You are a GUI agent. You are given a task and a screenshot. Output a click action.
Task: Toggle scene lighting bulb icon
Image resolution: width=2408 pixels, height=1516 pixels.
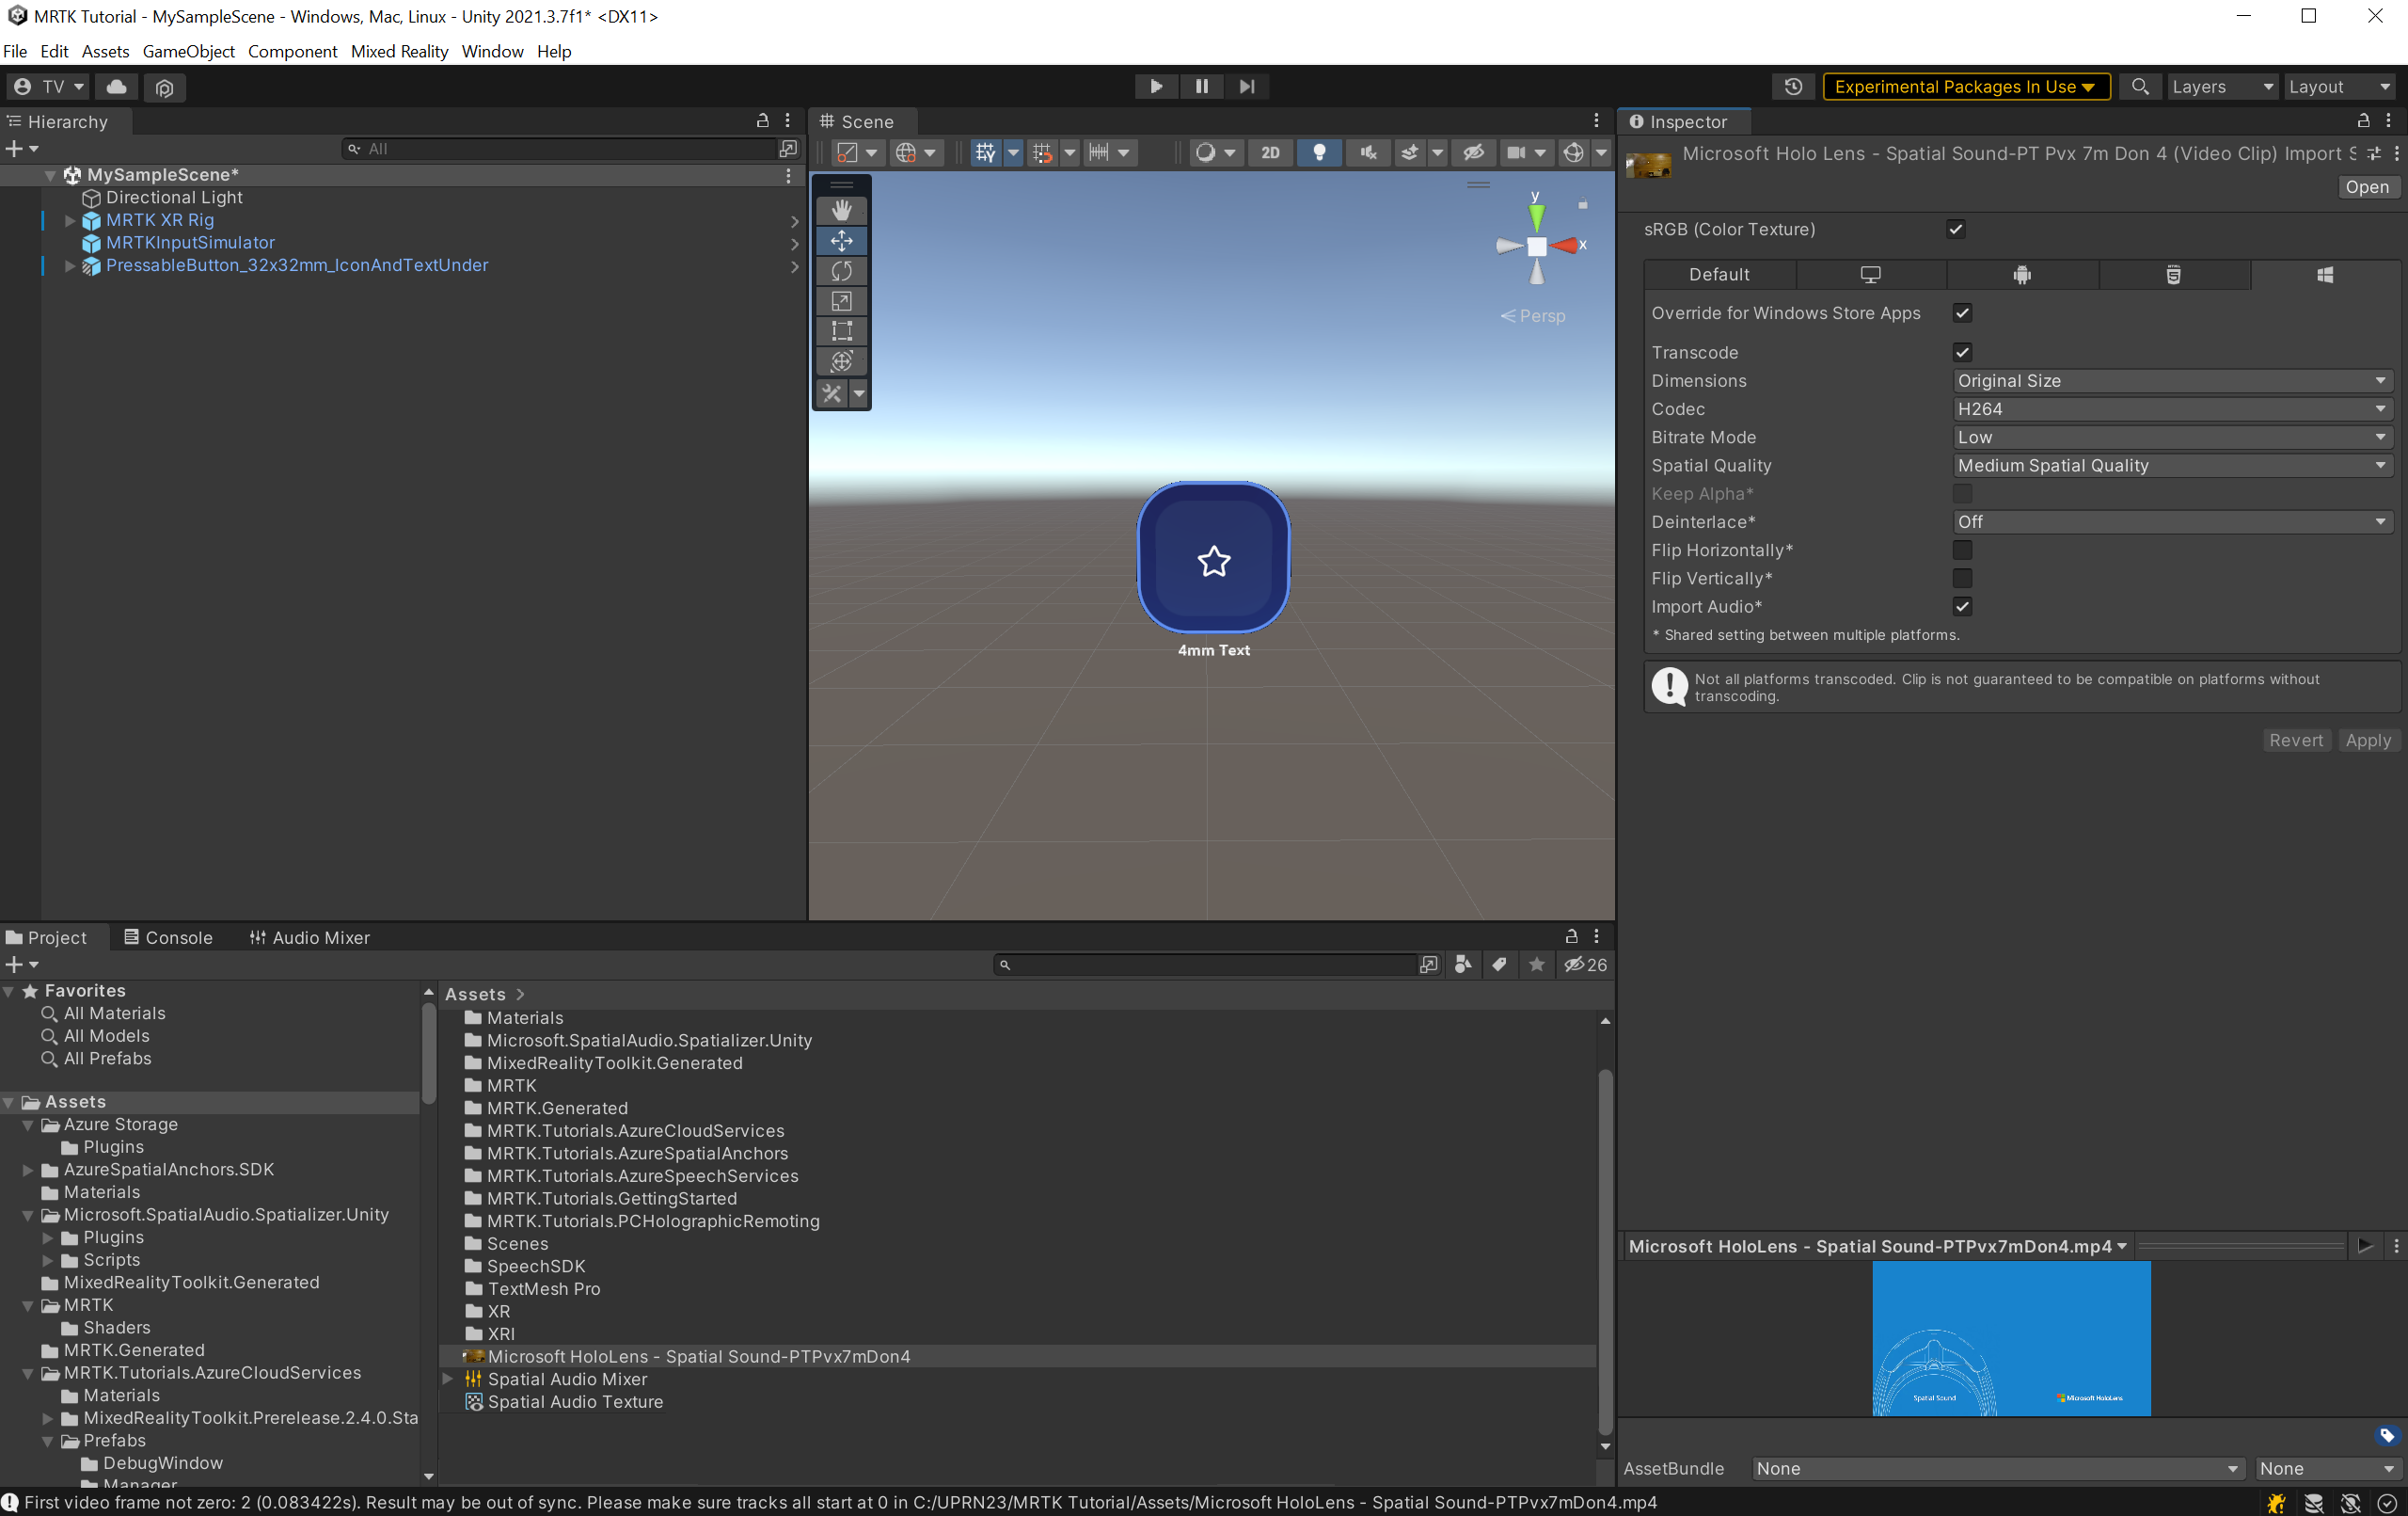click(x=1319, y=152)
